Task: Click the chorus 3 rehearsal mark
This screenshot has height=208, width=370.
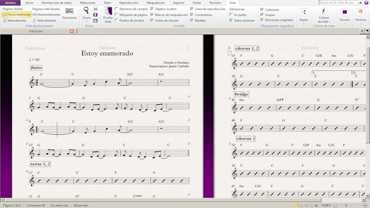Action: point(245,138)
